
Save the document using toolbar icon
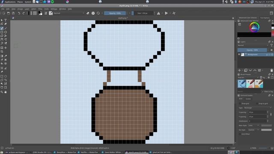click(13, 13)
